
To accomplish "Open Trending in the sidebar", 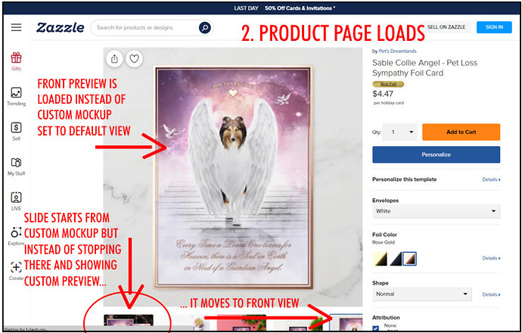I will tap(16, 97).
